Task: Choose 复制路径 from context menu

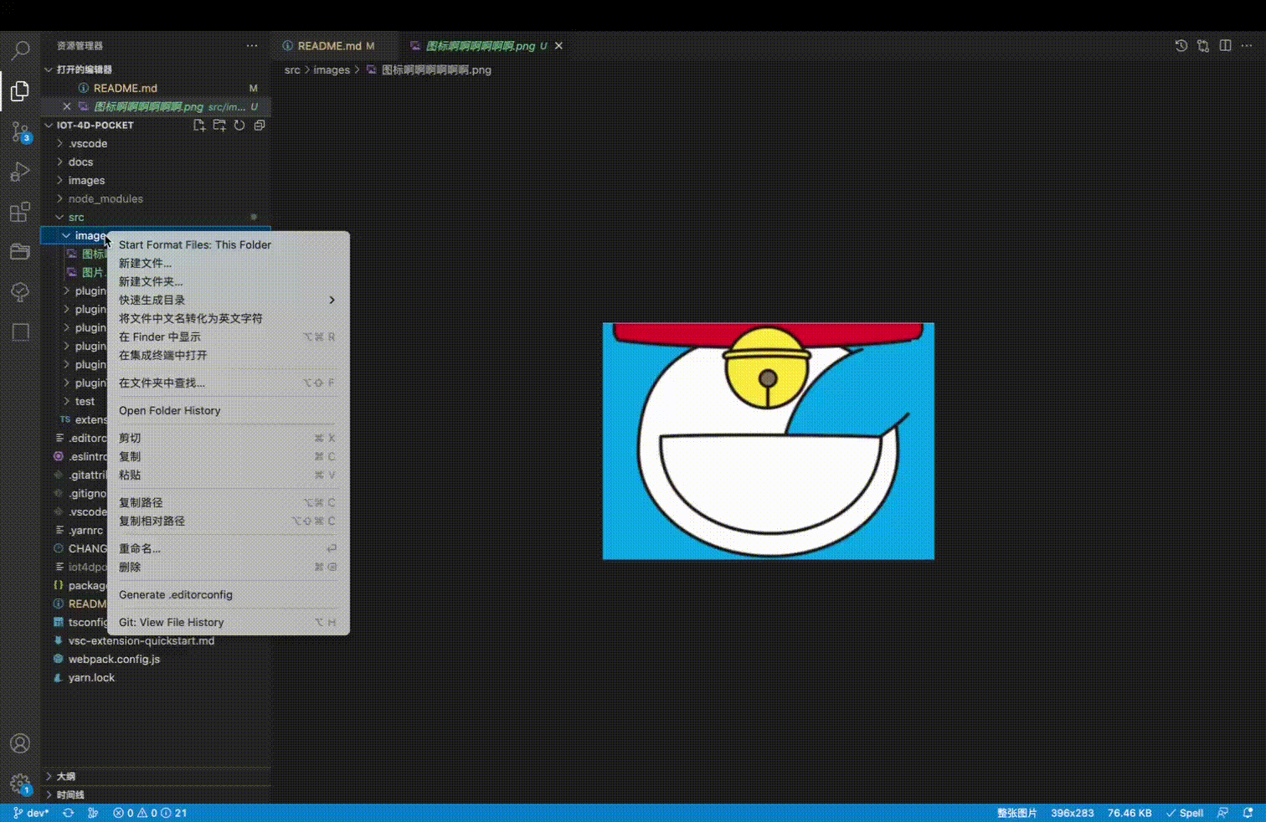Action: point(228,502)
